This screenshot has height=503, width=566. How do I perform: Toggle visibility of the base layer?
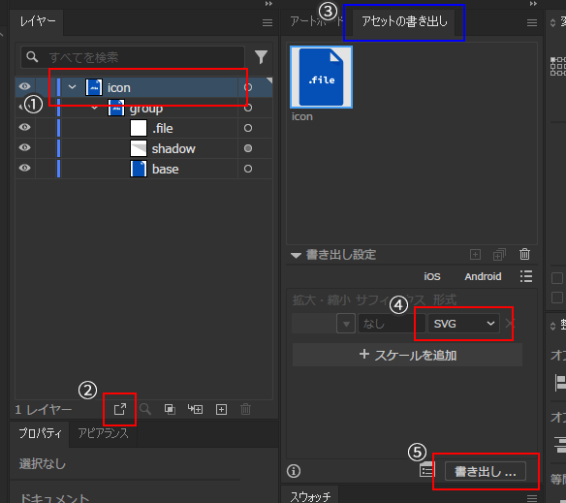point(24,168)
